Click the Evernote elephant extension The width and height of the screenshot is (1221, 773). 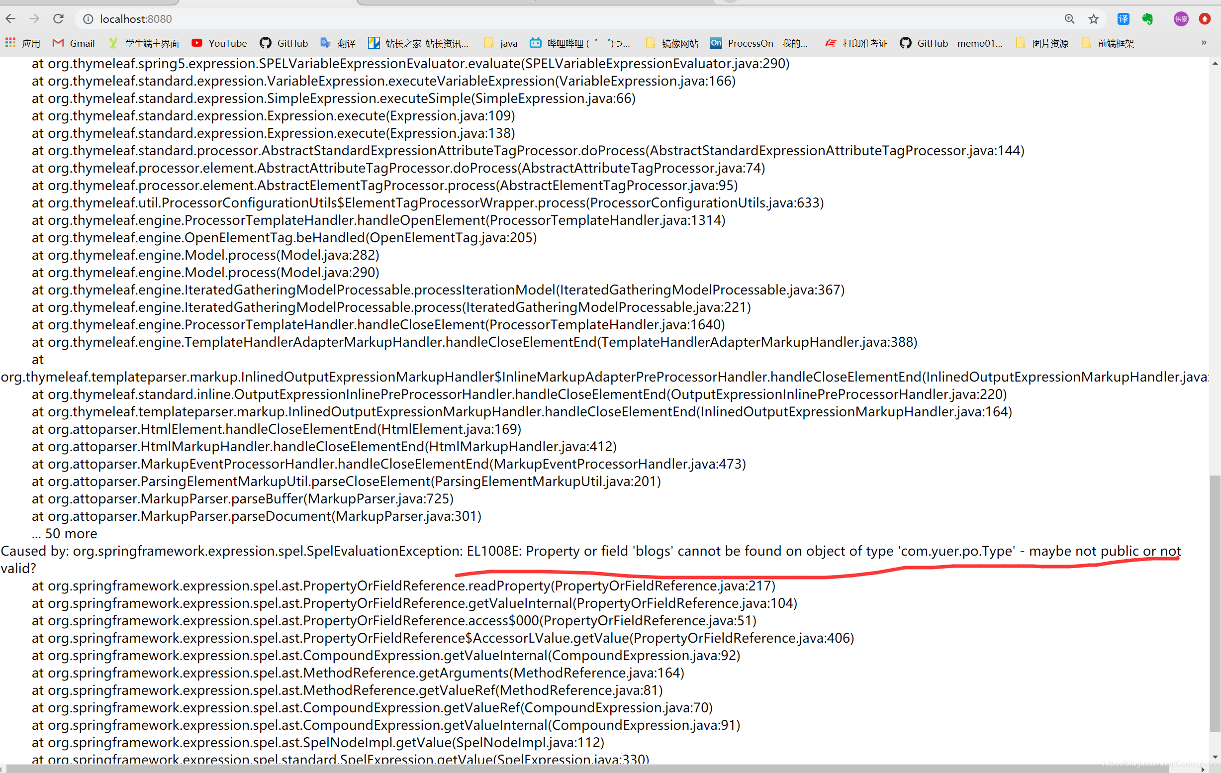(1147, 19)
